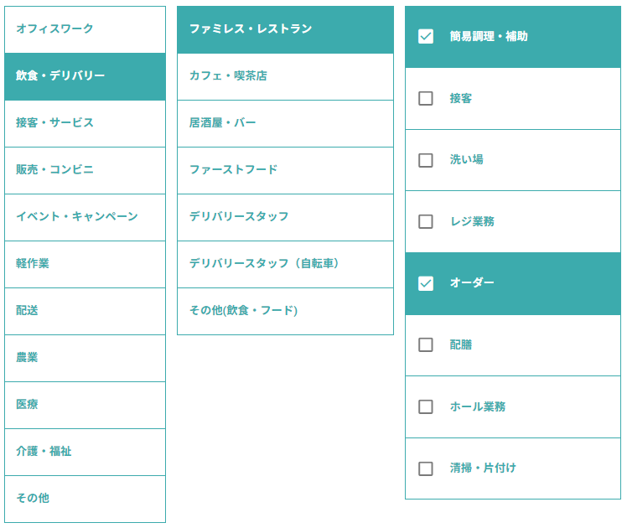The width and height of the screenshot is (627, 528).
Task: Pick the ファーストフード subcategory
Action: (x=285, y=170)
